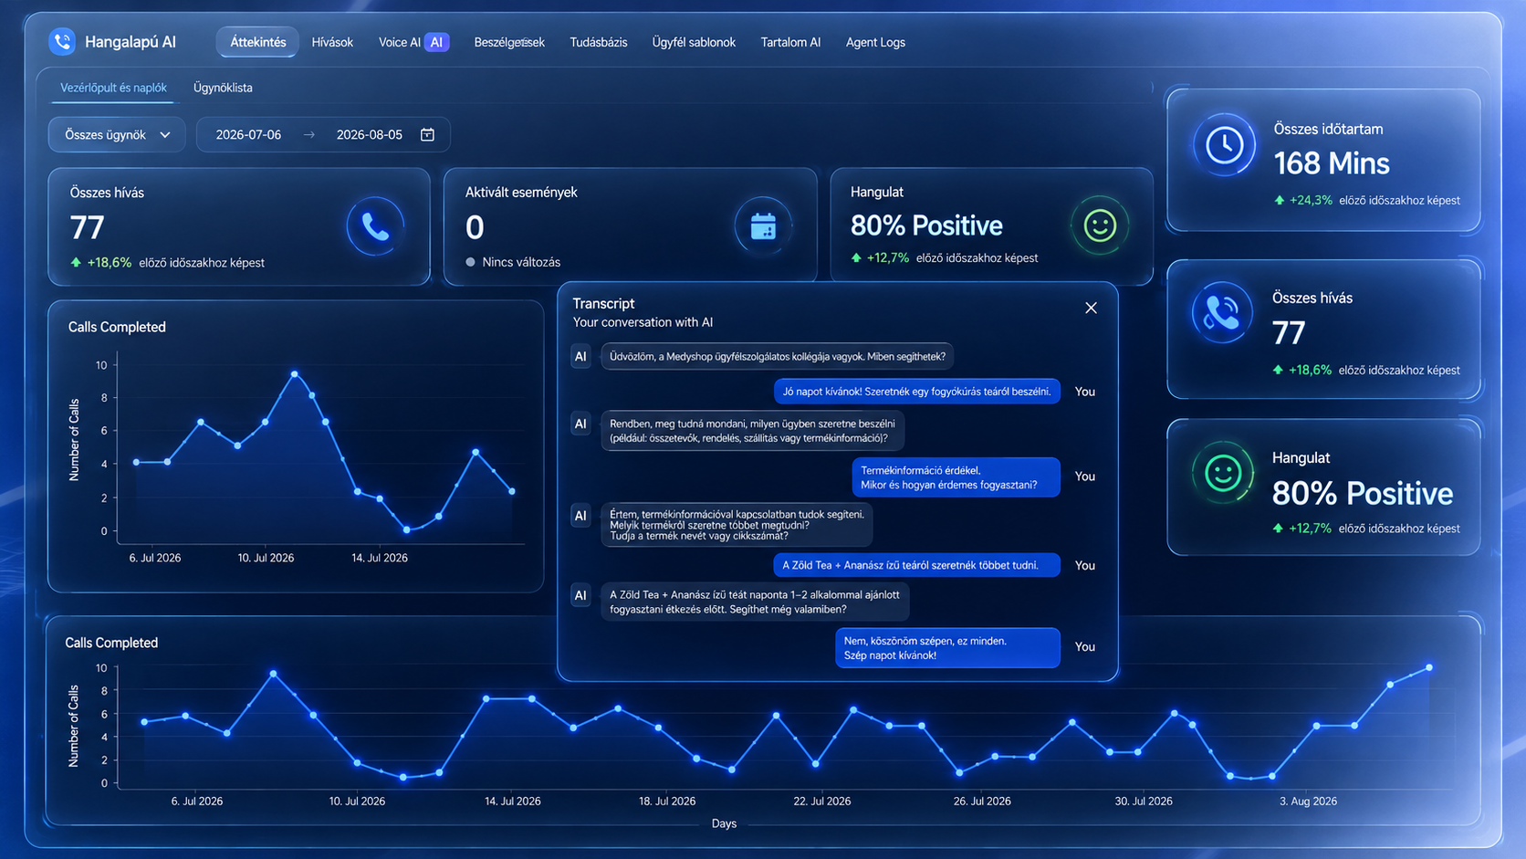Click the peak data point on the small Calls Completed chart

294,373
